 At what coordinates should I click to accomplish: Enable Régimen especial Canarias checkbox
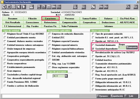[50, 41]
